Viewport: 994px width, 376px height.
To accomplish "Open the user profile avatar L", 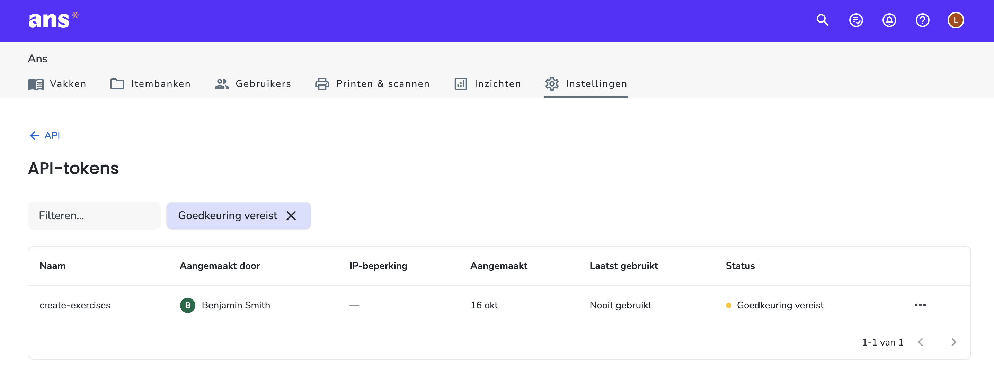I will tap(956, 20).
